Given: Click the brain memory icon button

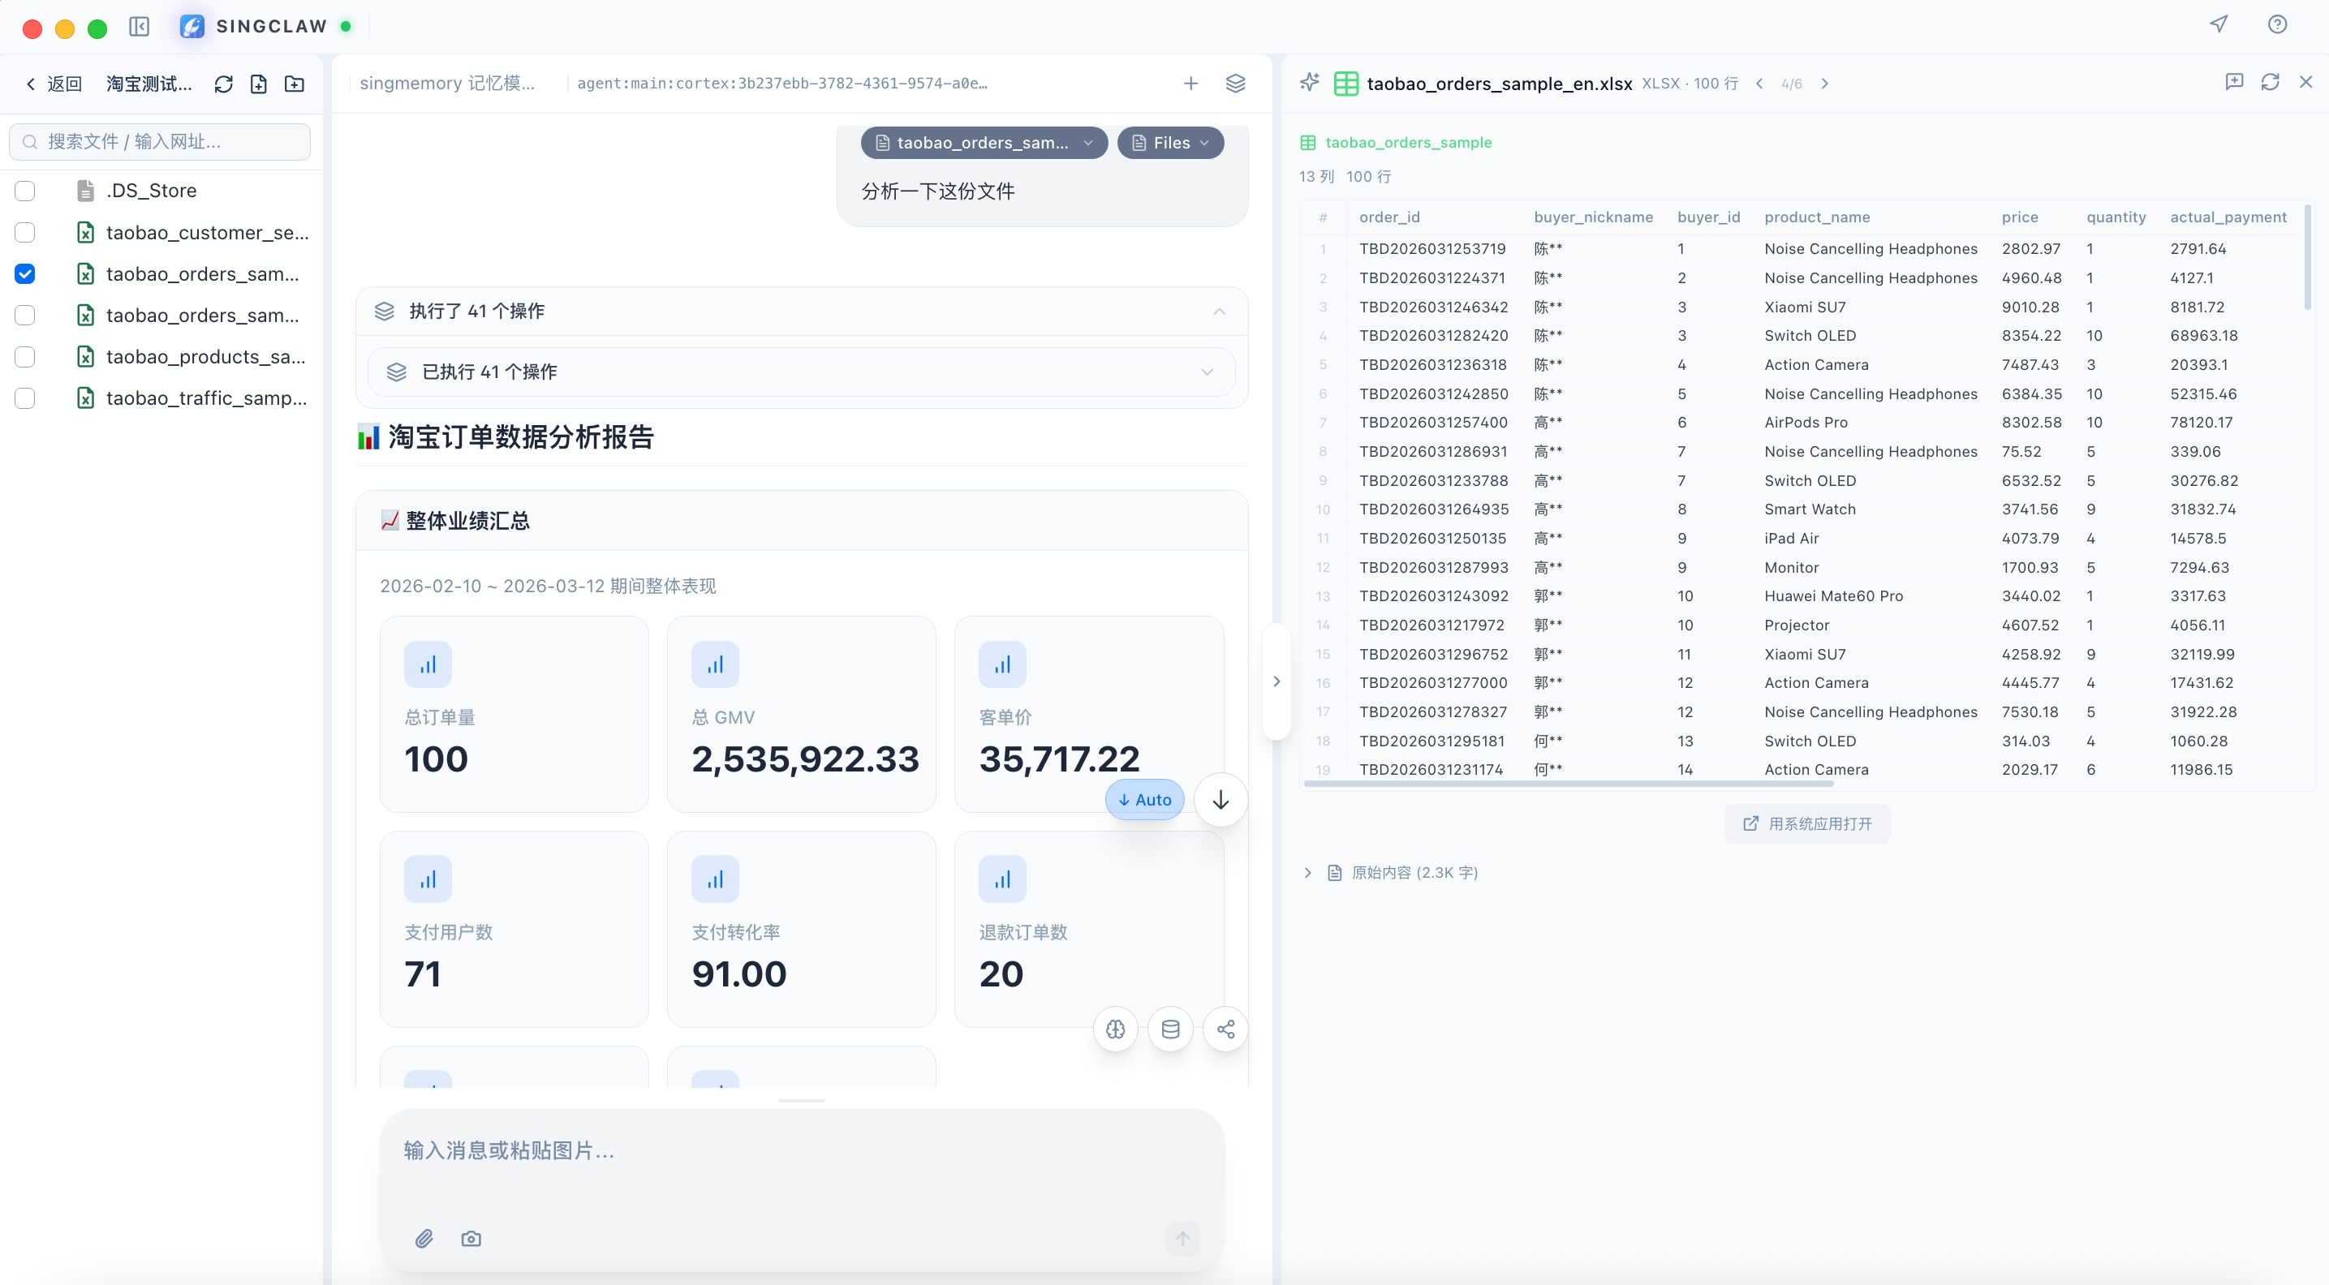Looking at the screenshot, I should click(1116, 1029).
